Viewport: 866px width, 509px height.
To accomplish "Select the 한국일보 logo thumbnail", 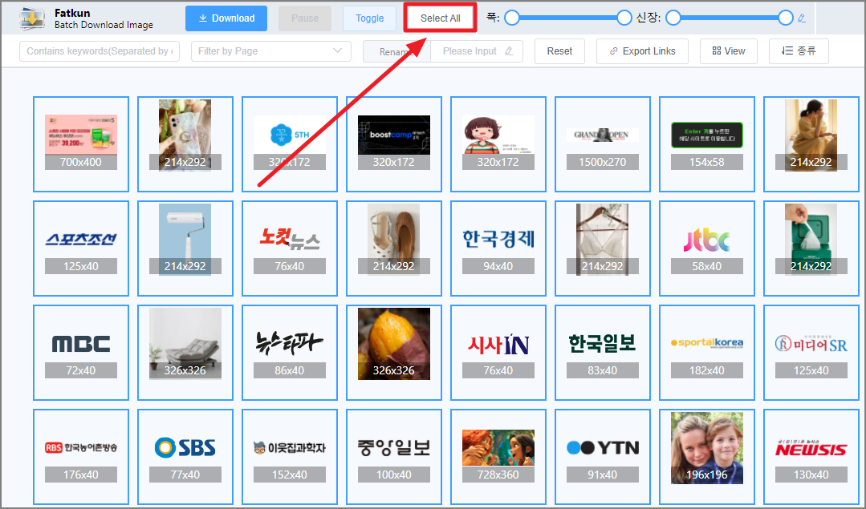I will coord(603,353).
